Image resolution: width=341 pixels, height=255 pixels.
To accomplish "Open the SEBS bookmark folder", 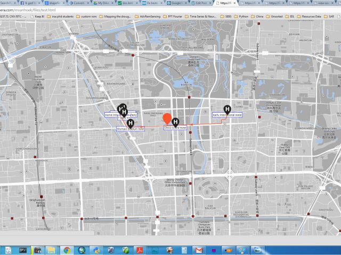I will (226, 16).
